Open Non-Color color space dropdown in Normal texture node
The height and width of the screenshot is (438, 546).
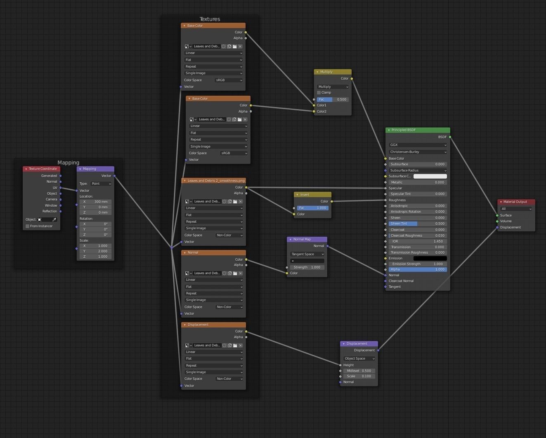coord(229,307)
